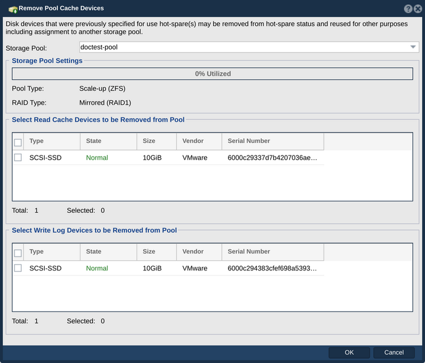Screen dimensions: 425x363
Task: Select serial 6000c294383cfef698a5393… cell
Action: tap(272, 268)
